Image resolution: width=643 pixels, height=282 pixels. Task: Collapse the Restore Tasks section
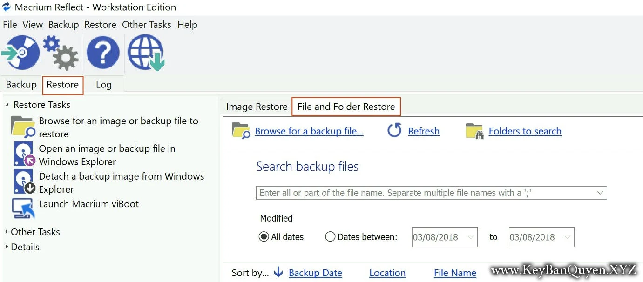click(7, 105)
